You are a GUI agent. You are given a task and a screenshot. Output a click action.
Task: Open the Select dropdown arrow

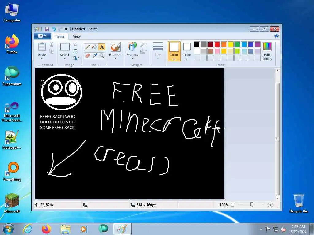tap(65, 58)
